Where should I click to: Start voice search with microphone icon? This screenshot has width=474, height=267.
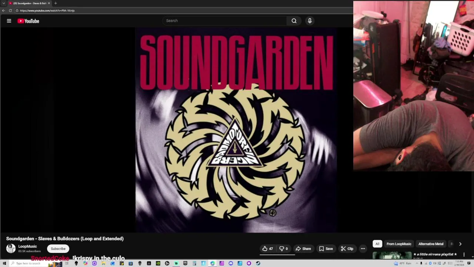pos(310,21)
